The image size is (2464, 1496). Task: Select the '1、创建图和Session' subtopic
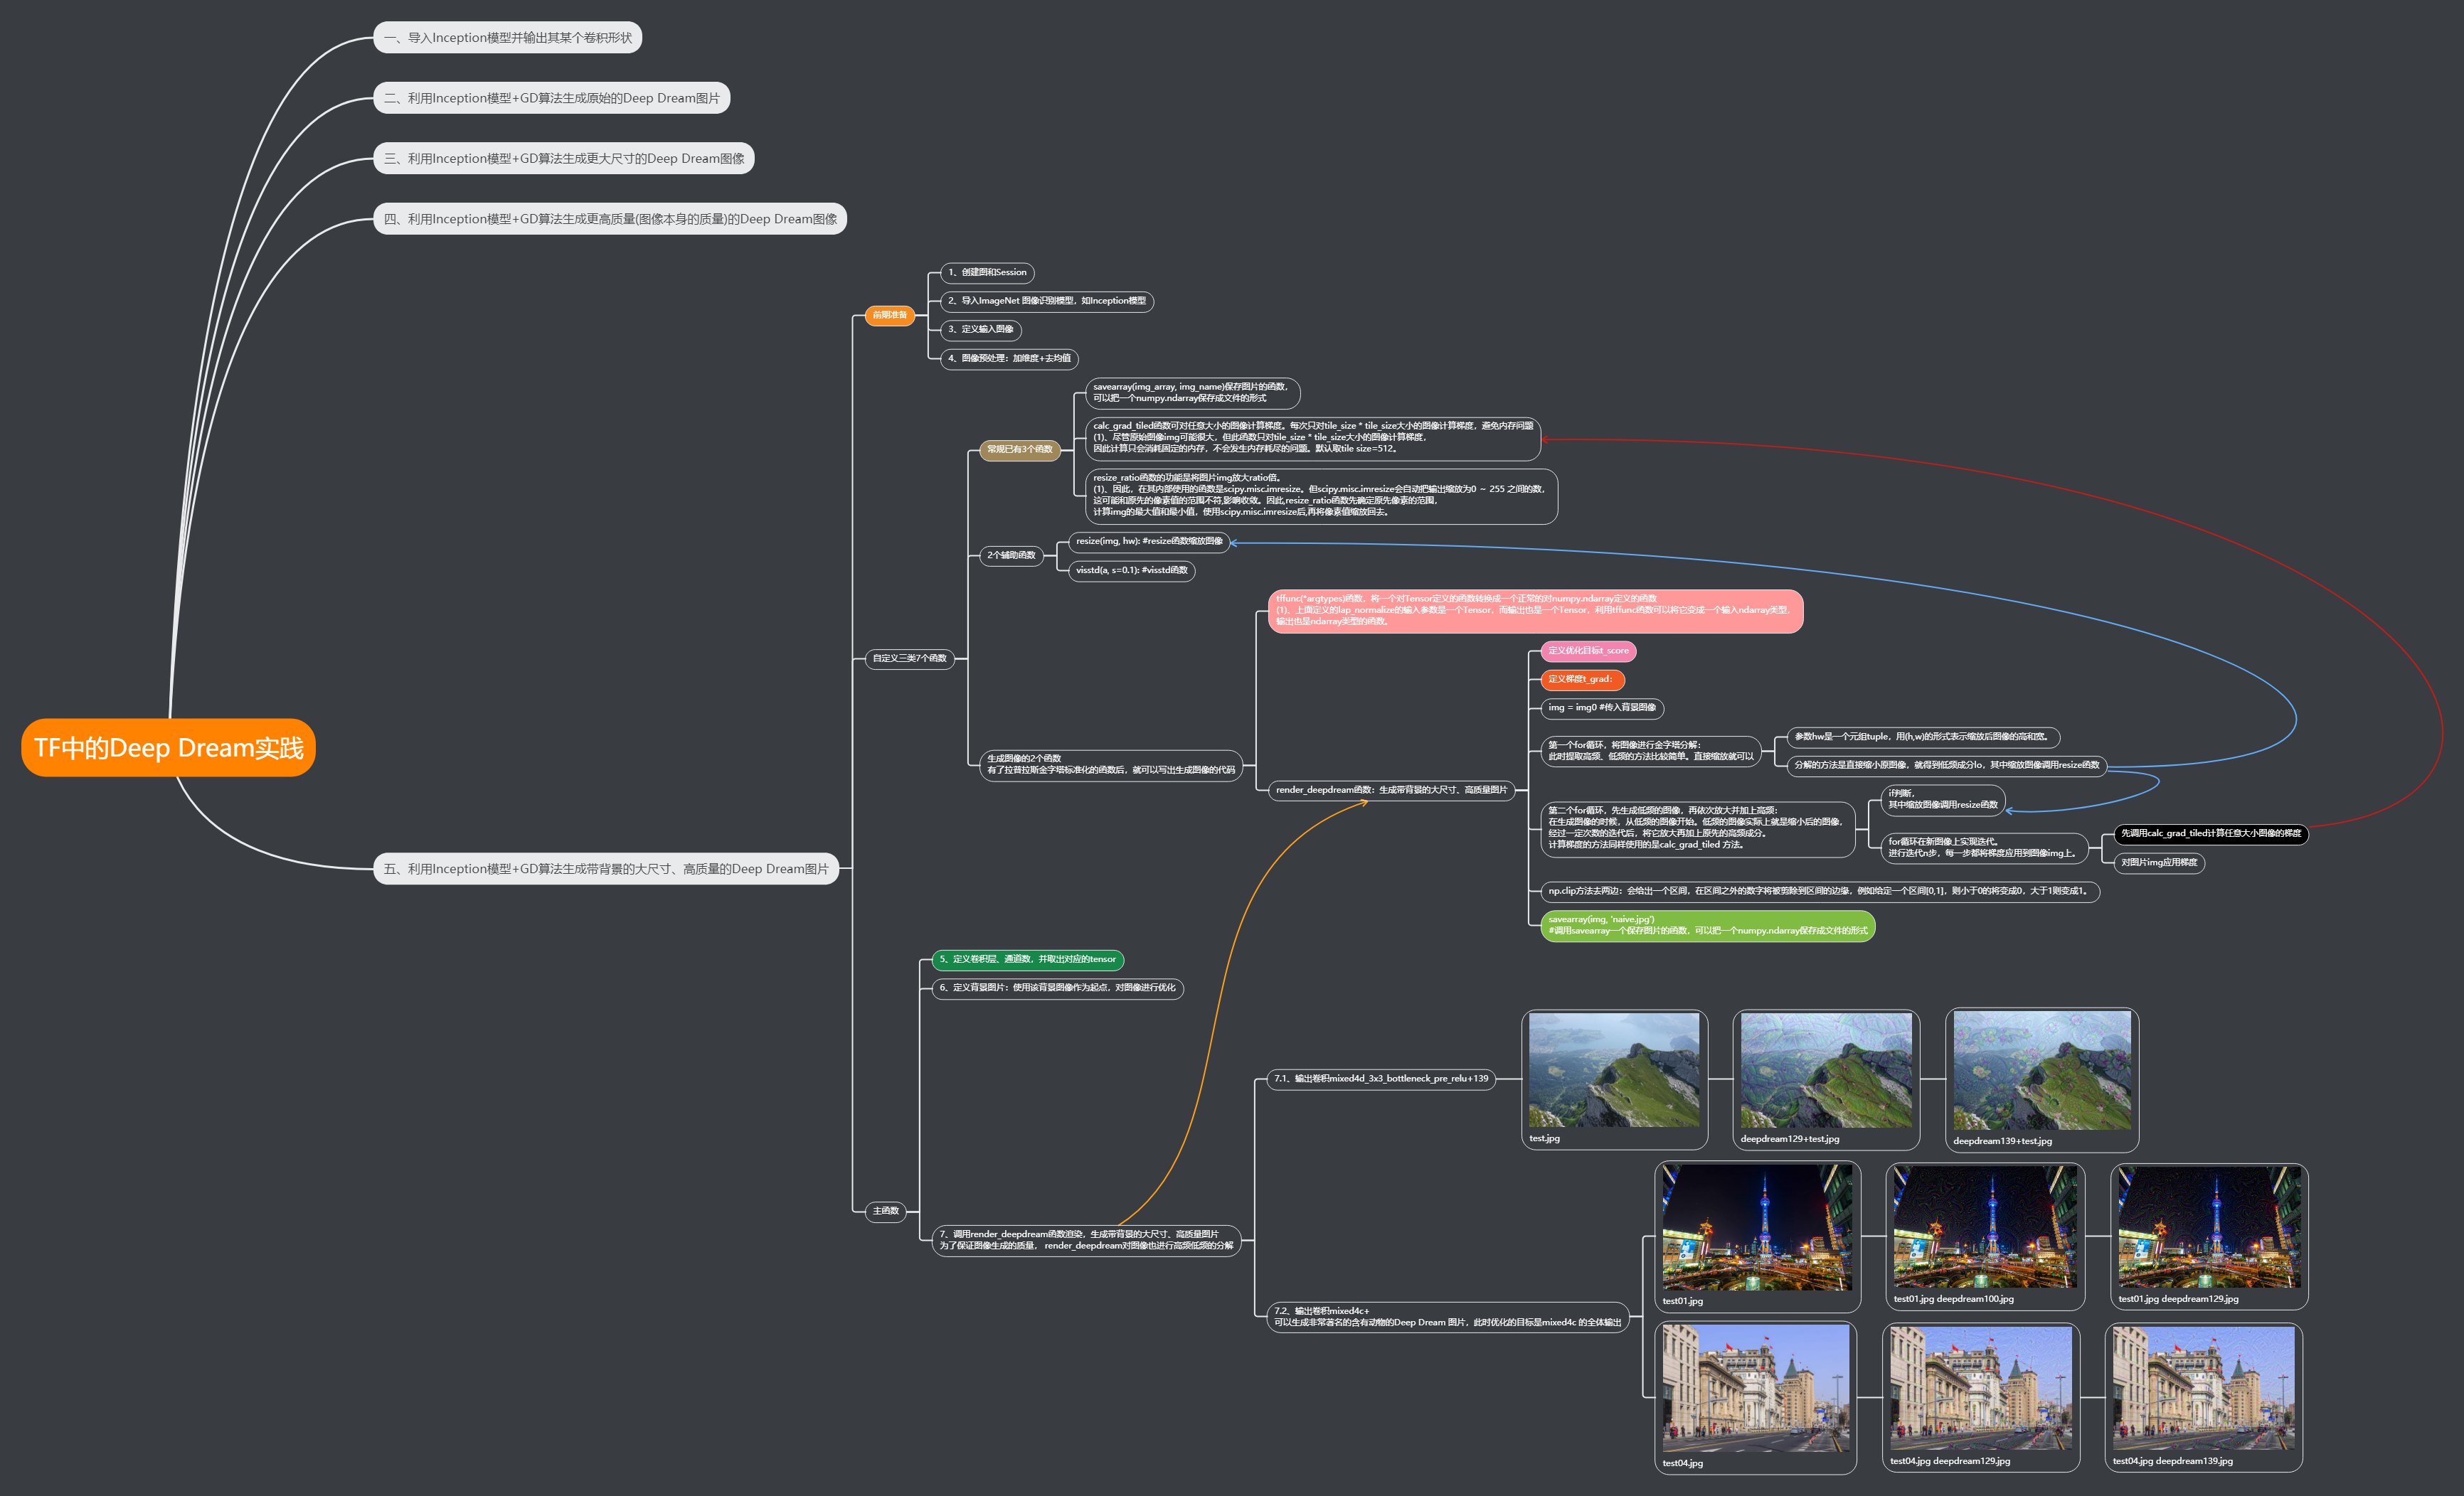click(987, 273)
